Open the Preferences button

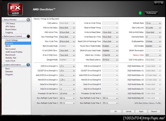tap(151, 13)
